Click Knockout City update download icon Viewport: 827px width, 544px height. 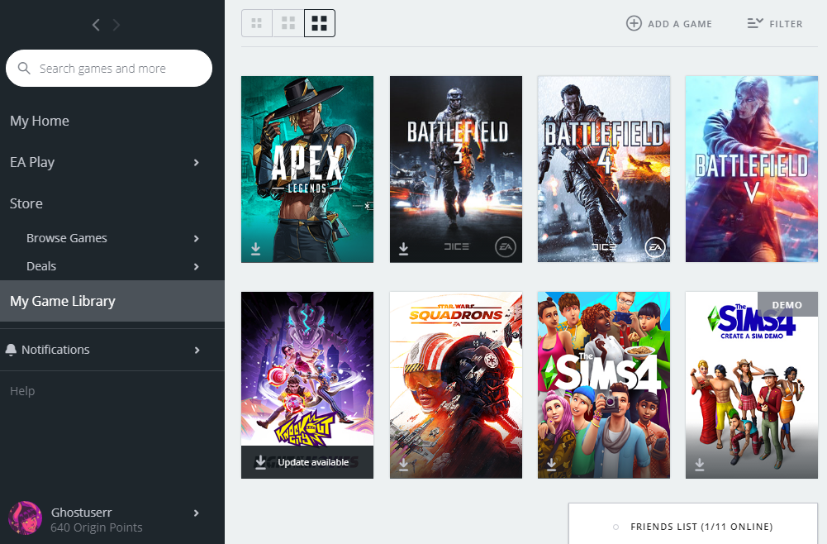[260, 462]
